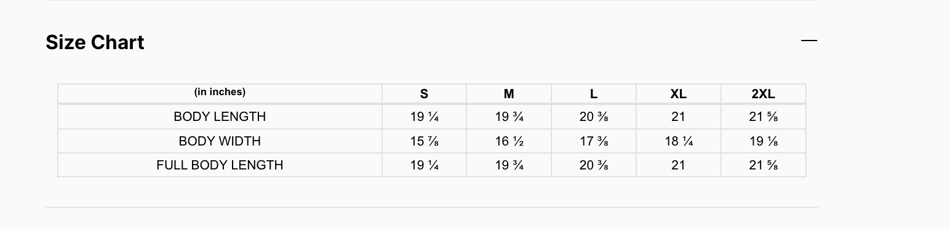Click the BODY LENGTH row label
The width and height of the screenshot is (950, 229).
click(x=220, y=117)
